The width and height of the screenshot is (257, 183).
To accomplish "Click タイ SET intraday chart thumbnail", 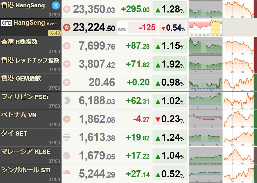I will point(205,137).
